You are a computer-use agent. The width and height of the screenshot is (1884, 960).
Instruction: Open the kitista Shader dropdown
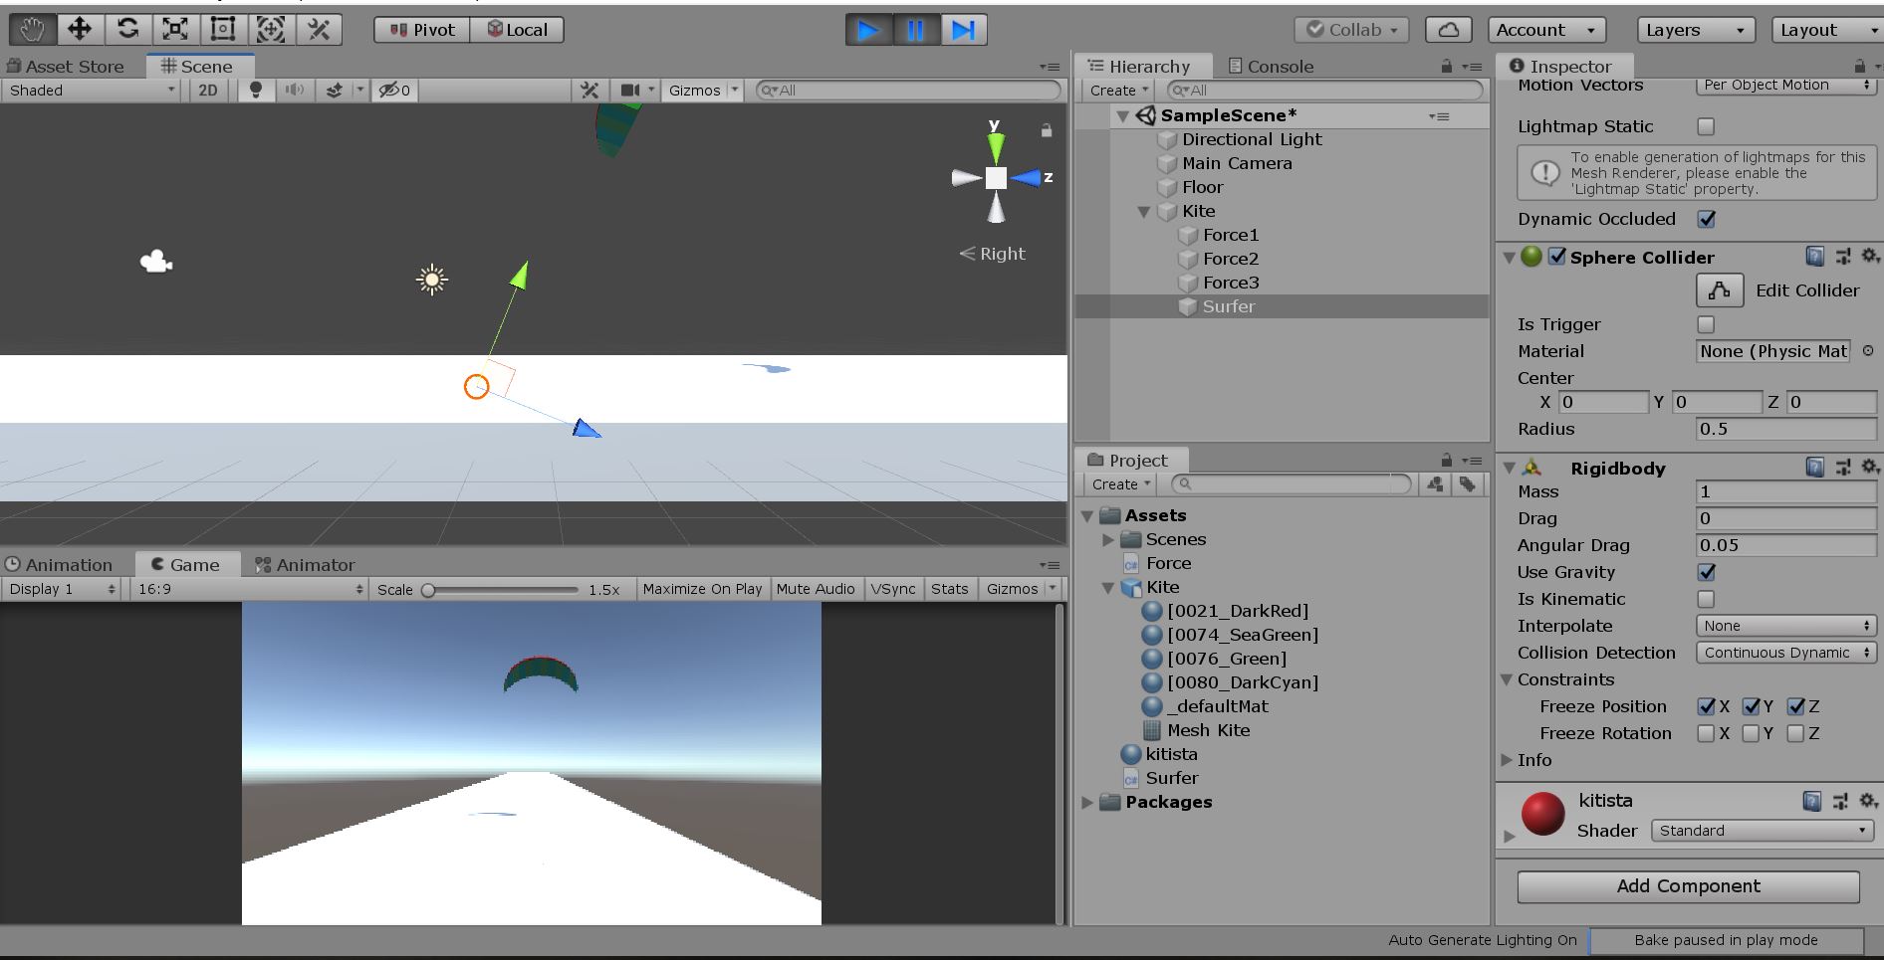[1762, 831]
